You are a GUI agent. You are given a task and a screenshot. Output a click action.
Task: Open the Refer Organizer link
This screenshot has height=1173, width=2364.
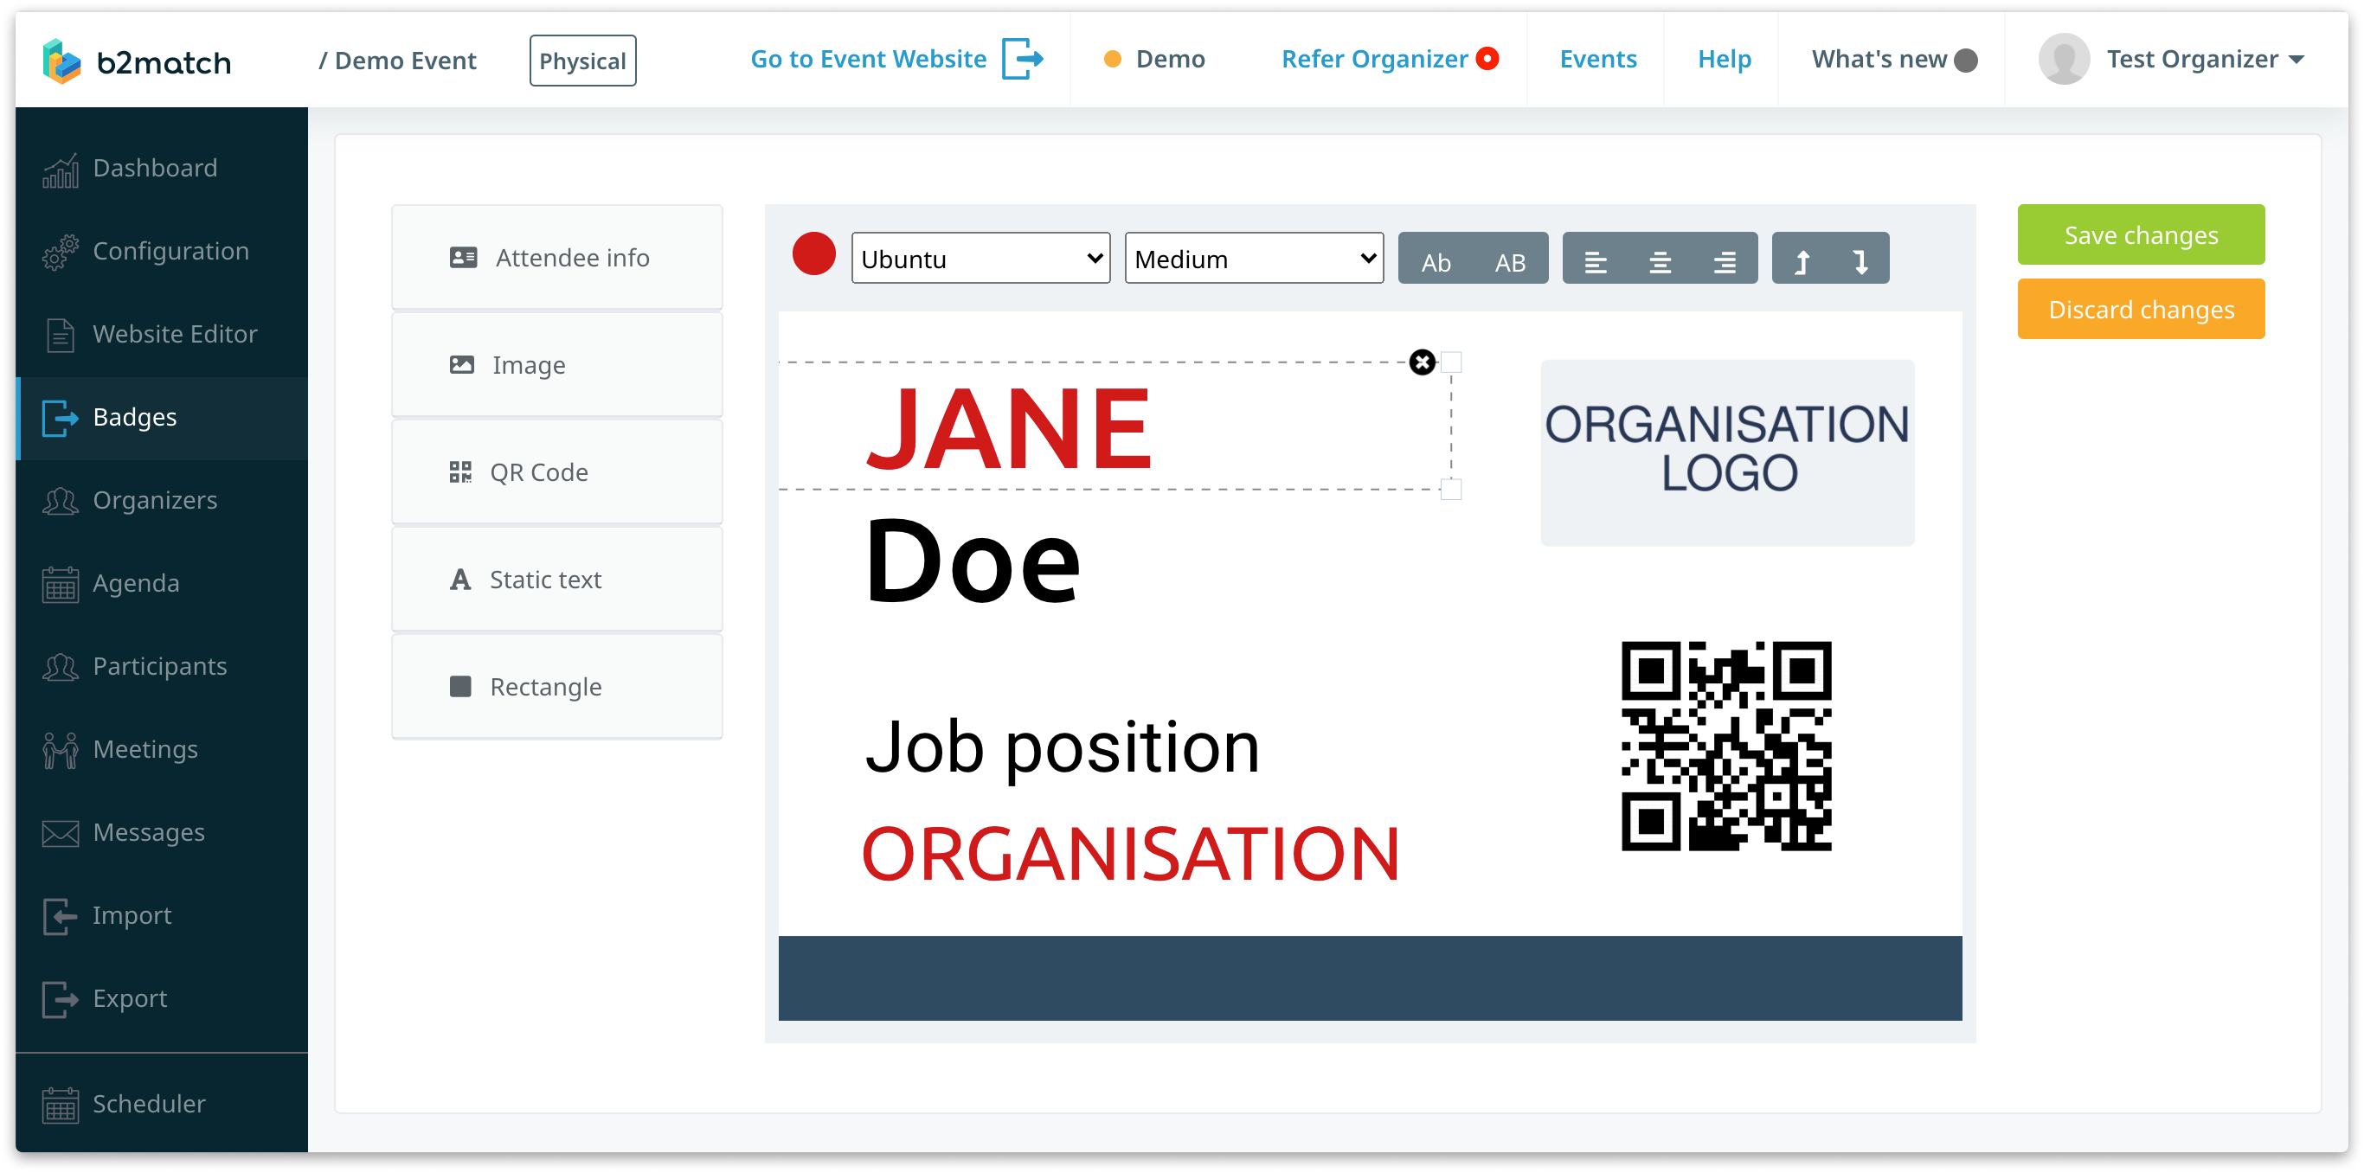1375,60
